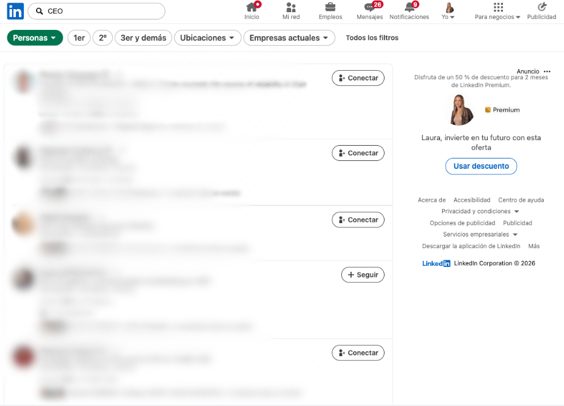This screenshot has width=564, height=406.
Task: Expand the Ubicaciones filter dropdown
Action: point(207,38)
